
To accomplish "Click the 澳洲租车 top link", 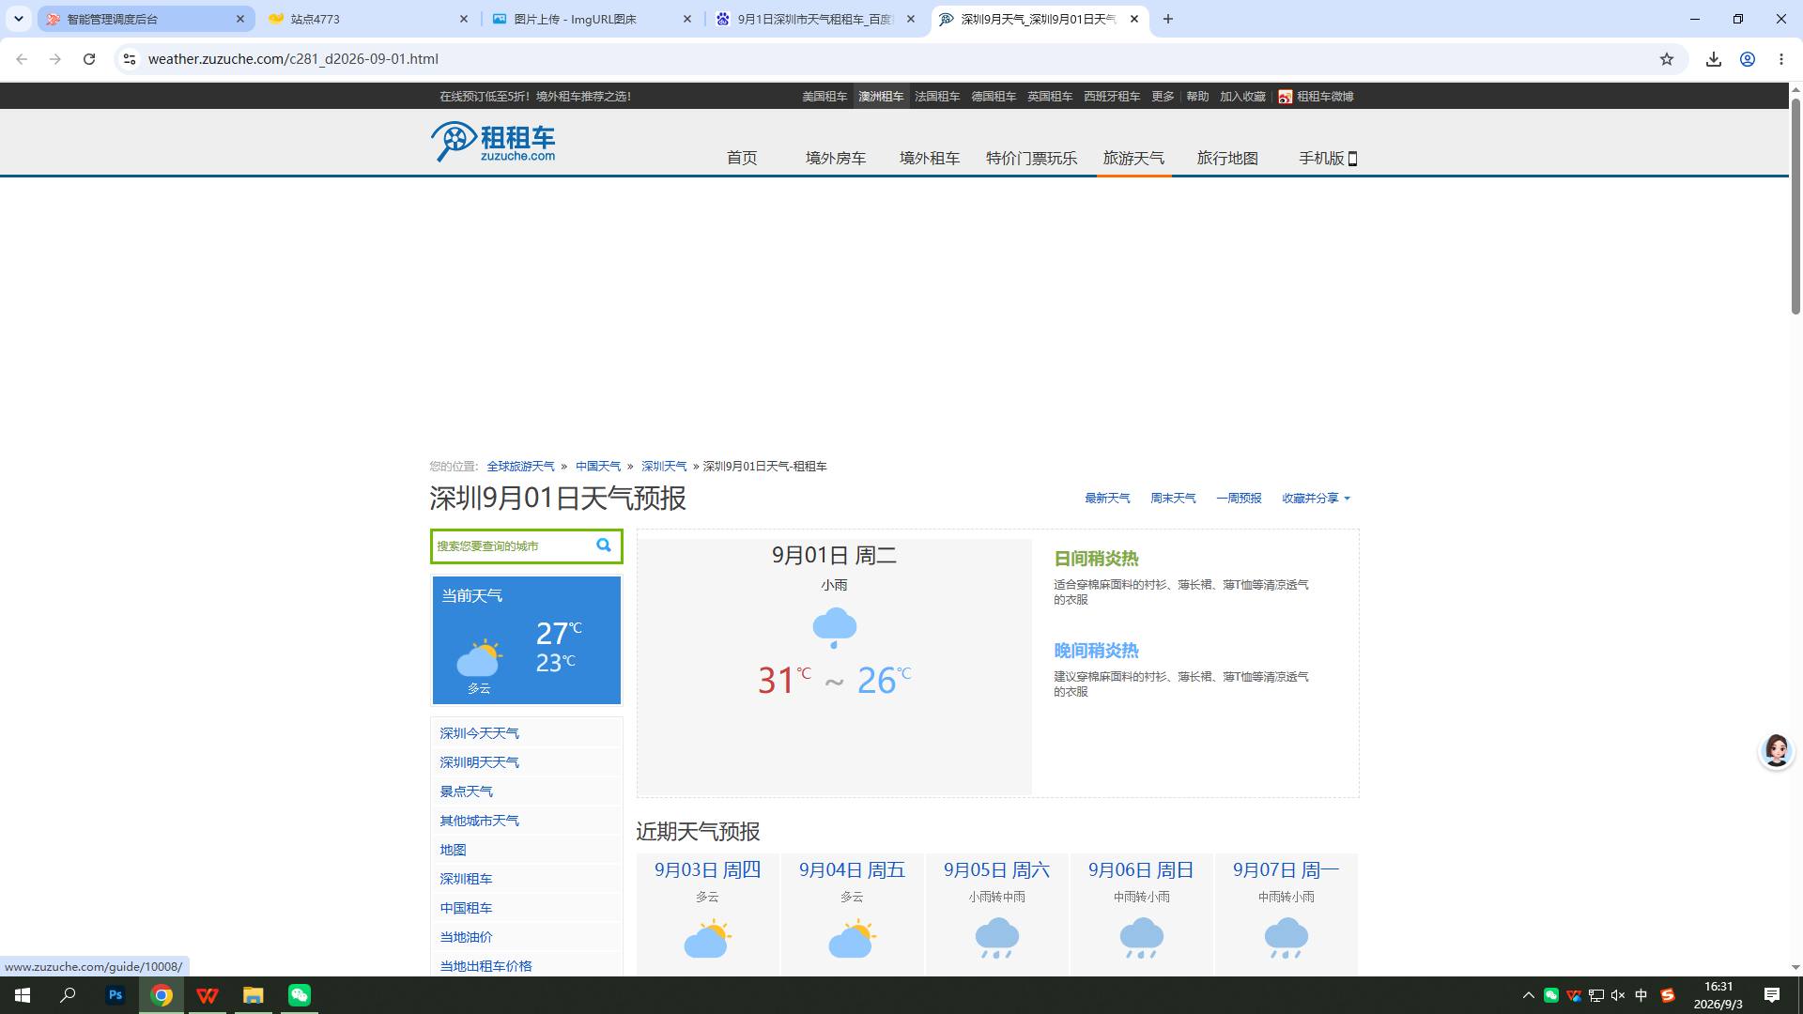I will pos(881,97).
